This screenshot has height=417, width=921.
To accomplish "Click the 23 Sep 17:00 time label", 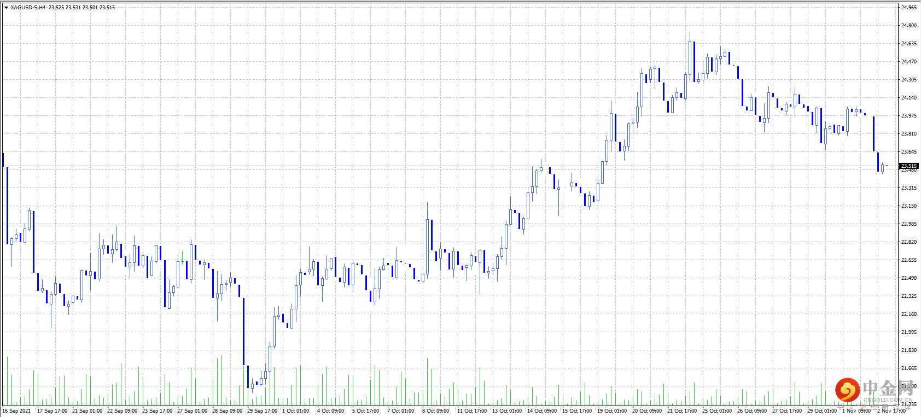I will (x=157, y=411).
